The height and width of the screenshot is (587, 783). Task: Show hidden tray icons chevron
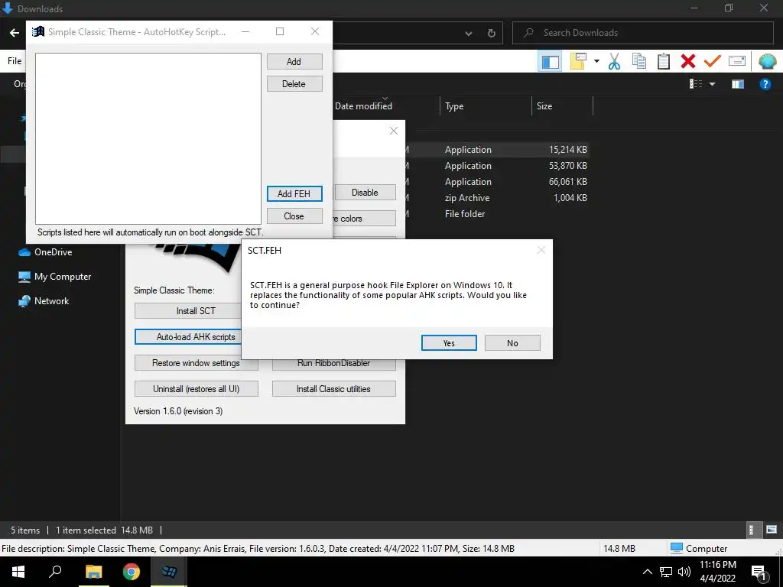[x=647, y=572]
